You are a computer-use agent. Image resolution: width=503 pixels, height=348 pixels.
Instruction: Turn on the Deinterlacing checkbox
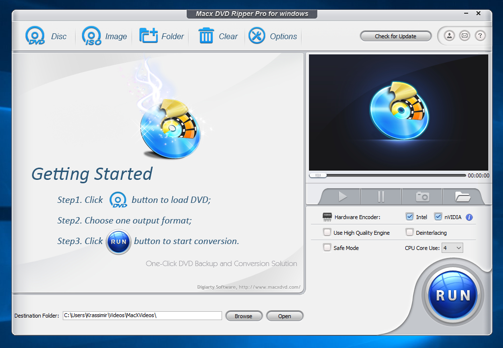(x=410, y=232)
